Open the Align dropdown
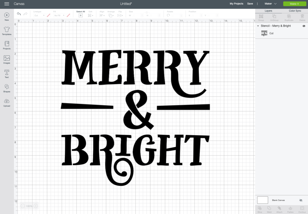Viewport: 308px width, 214px height. [x=102, y=15]
